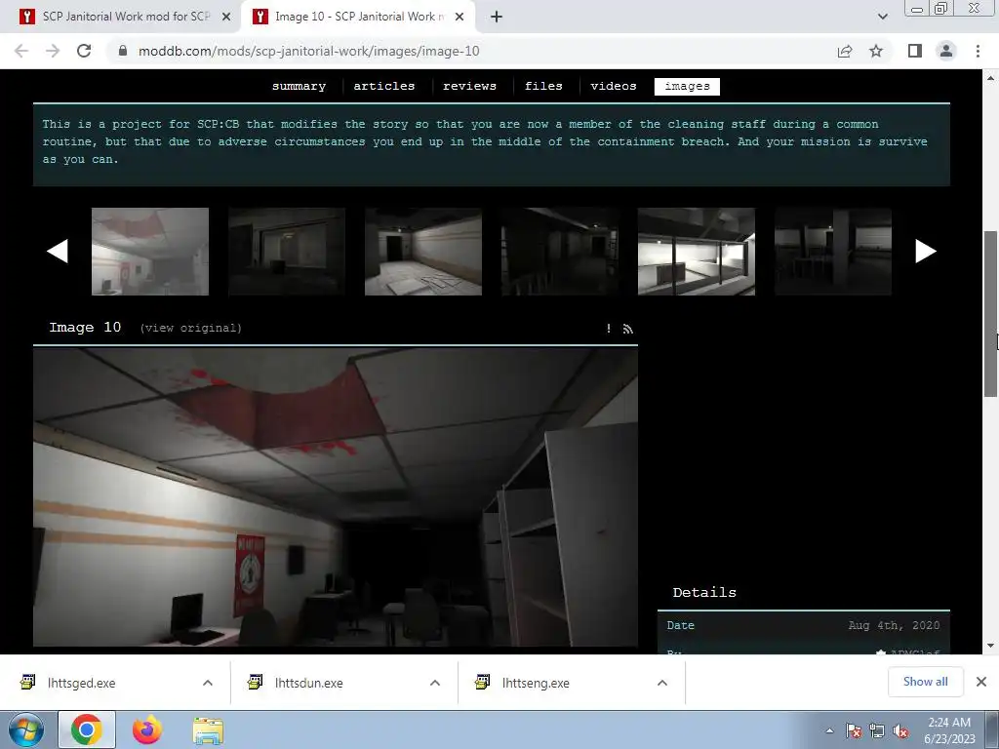Click the 'view original' link
Viewport: 999px width, 749px height.
click(190, 328)
